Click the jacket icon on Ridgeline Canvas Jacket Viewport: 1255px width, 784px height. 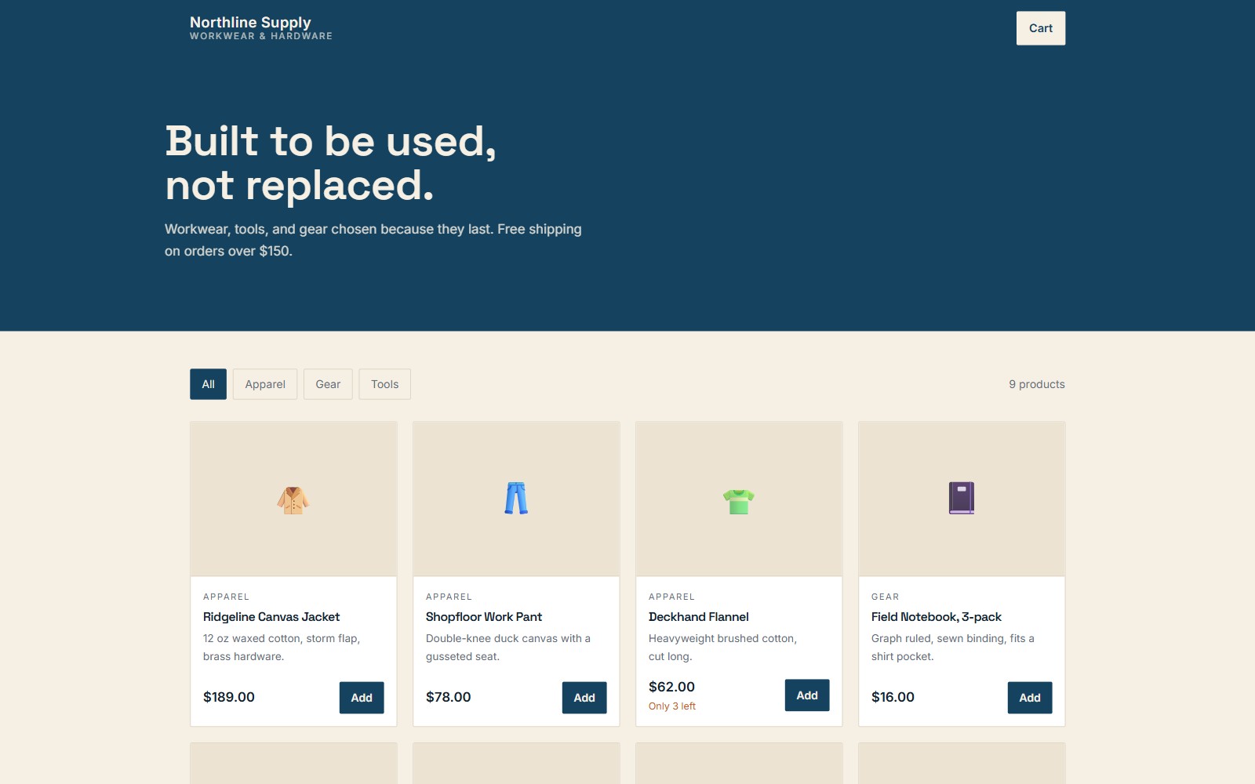pyautogui.click(x=293, y=499)
